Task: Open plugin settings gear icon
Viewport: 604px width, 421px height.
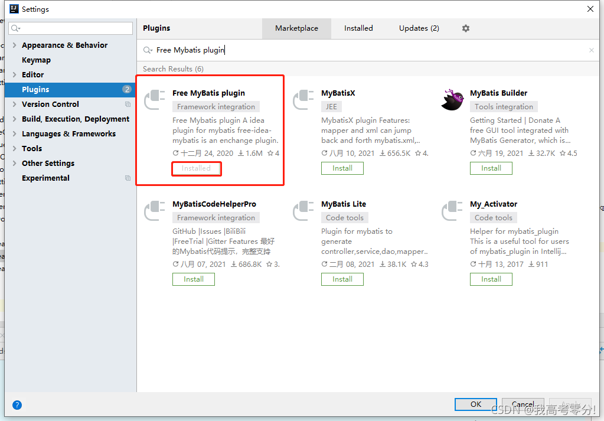Action: tap(466, 28)
